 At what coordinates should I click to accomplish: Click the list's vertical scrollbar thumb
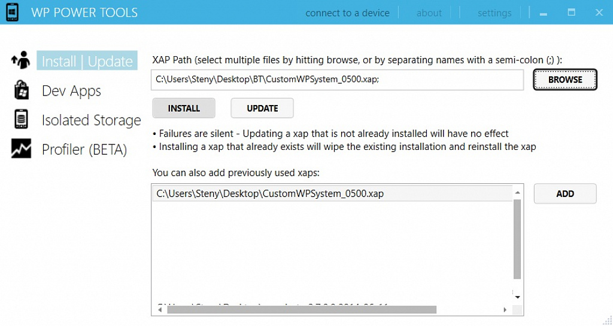[x=518, y=239]
